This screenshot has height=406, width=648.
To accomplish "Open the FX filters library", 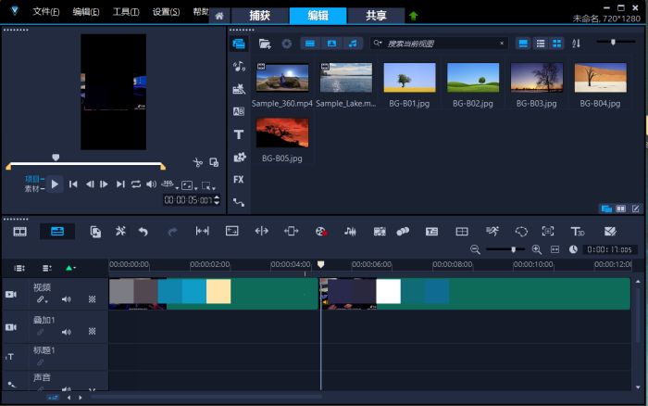I will point(239,180).
